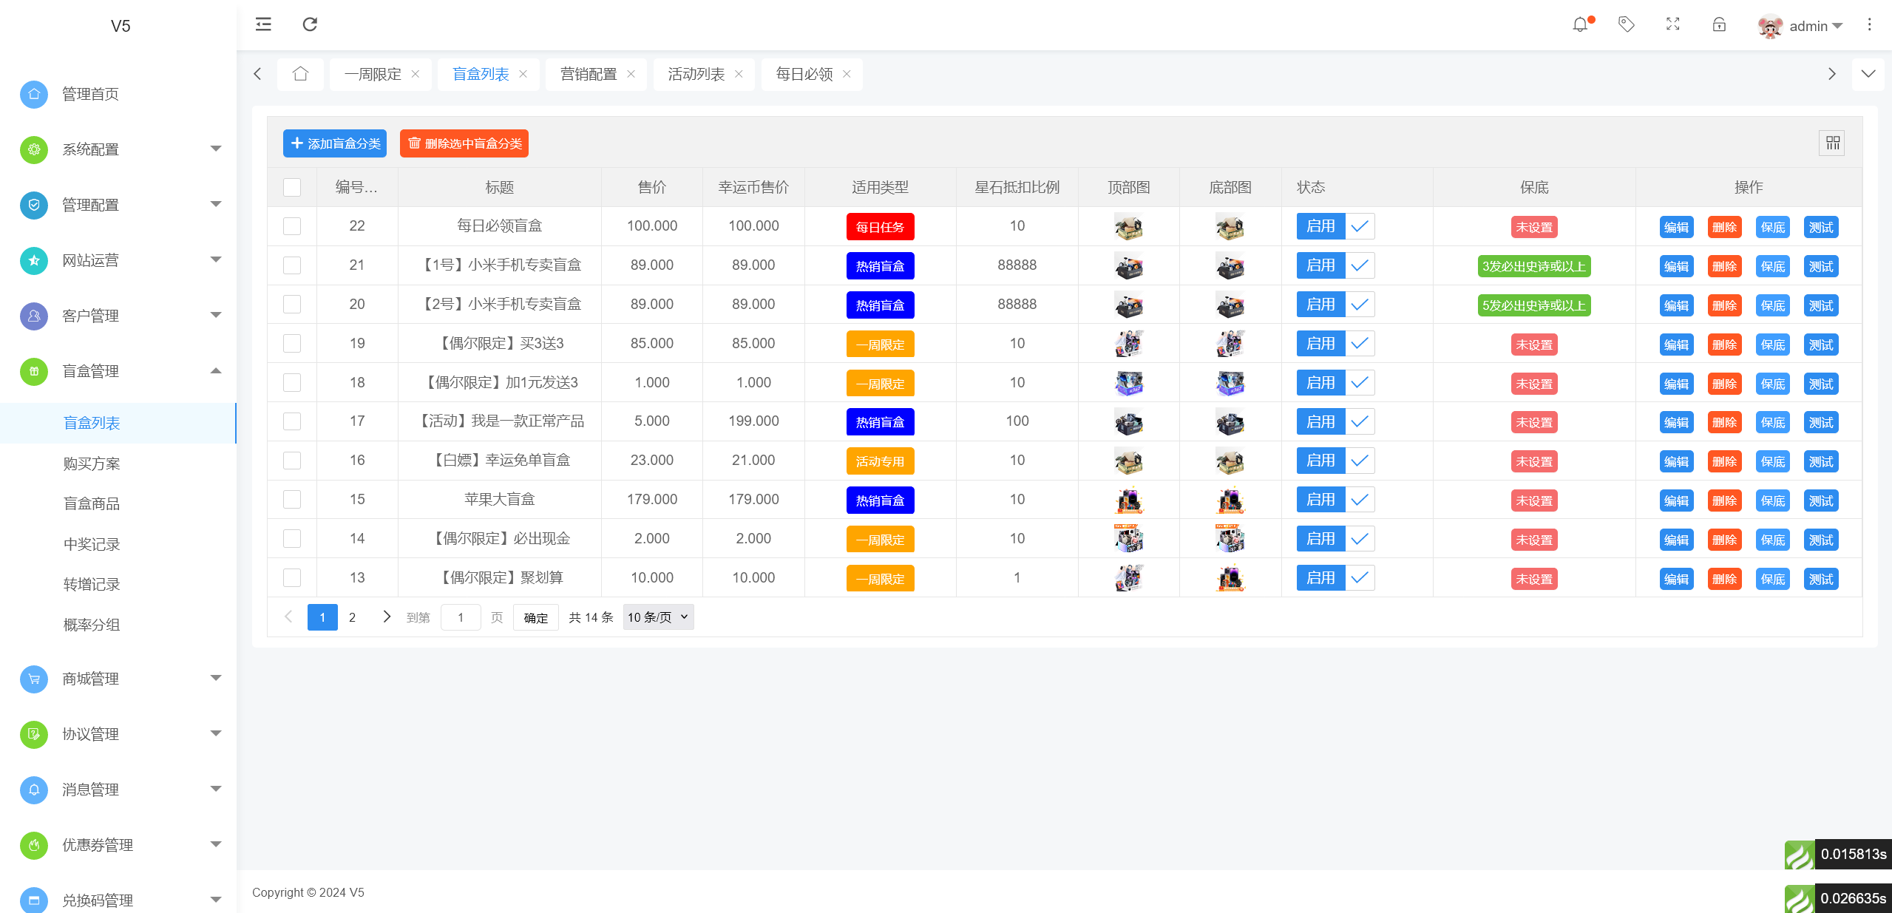This screenshot has width=1892, height=913.
Task: Open the tag icon next to notifications
Action: (x=1627, y=24)
